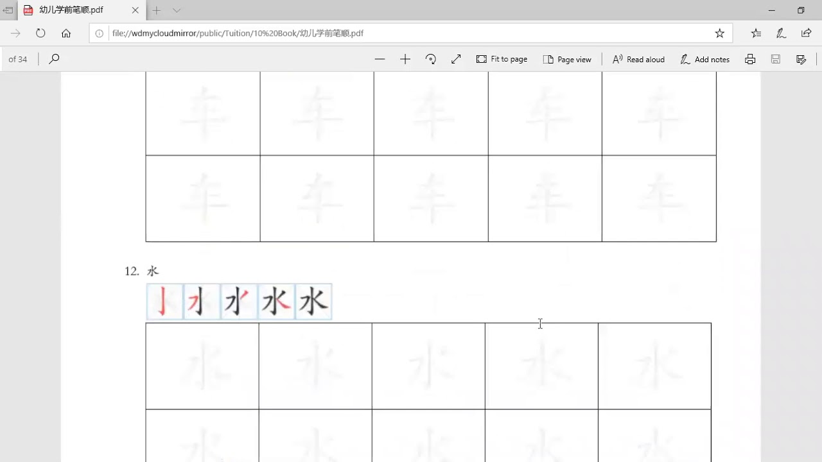Print the PDF document
822x462 pixels.
click(750, 59)
